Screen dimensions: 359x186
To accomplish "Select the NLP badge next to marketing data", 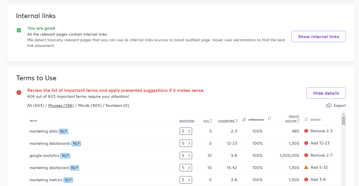I will (64, 131).
